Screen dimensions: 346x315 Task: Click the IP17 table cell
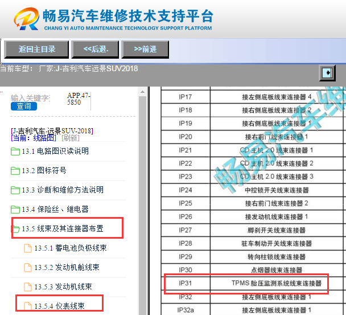click(x=186, y=97)
